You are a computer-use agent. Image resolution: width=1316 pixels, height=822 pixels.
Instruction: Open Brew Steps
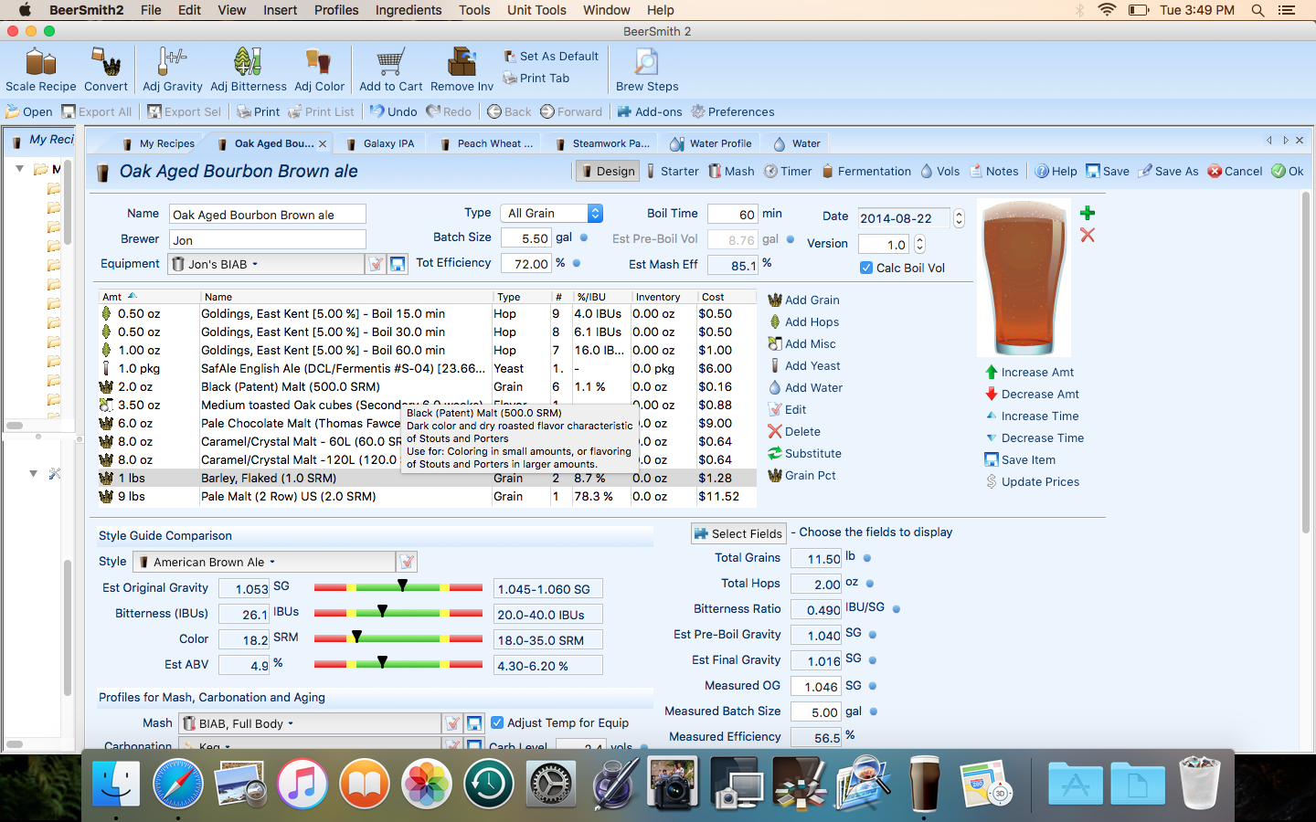647,70
